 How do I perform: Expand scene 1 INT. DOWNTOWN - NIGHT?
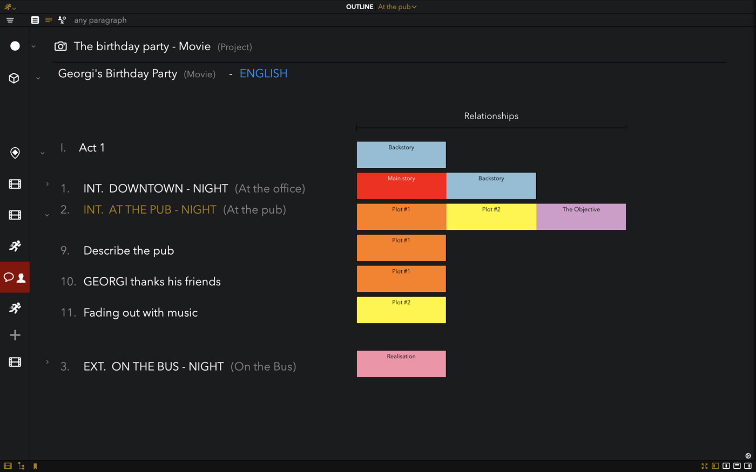[48, 184]
